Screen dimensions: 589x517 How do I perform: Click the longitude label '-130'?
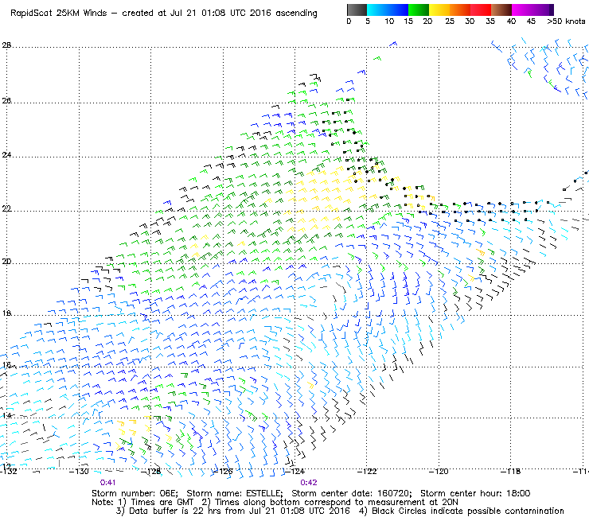79,472
